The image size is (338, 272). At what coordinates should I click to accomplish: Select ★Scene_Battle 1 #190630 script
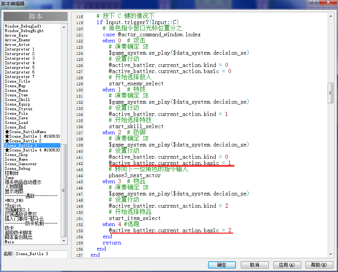tap(32, 136)
